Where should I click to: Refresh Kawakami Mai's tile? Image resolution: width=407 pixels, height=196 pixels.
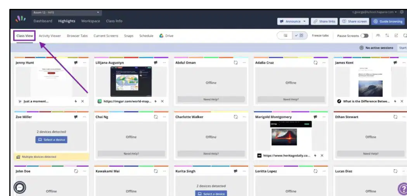[x=156, y=171]
